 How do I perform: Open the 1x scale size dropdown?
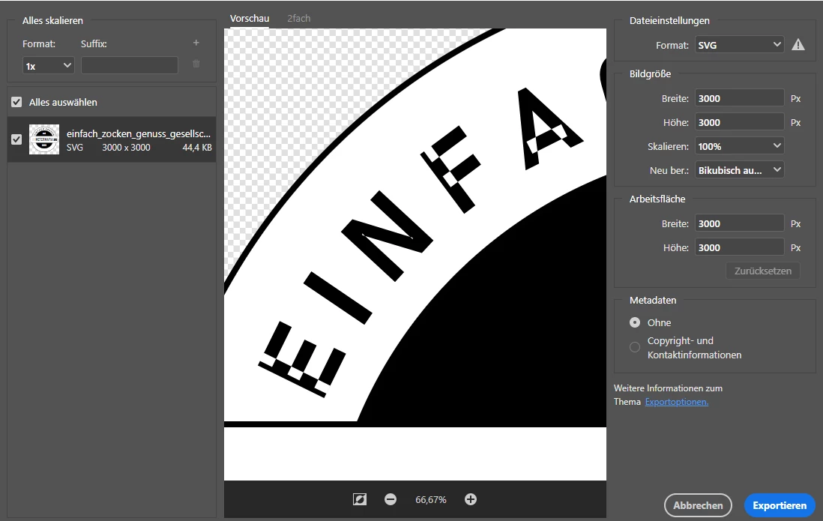tap(48, 66)
